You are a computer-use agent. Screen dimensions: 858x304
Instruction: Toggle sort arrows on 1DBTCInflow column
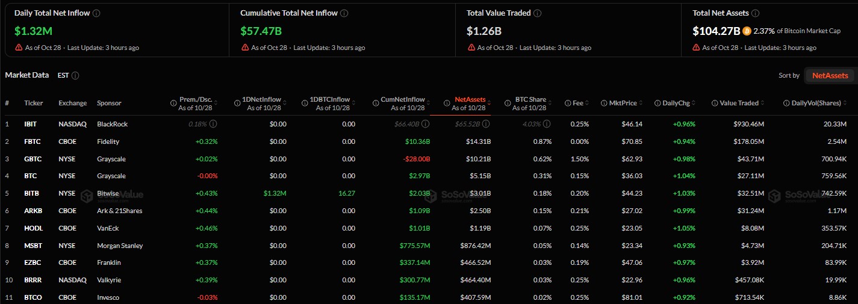click(x=353, y=103)
